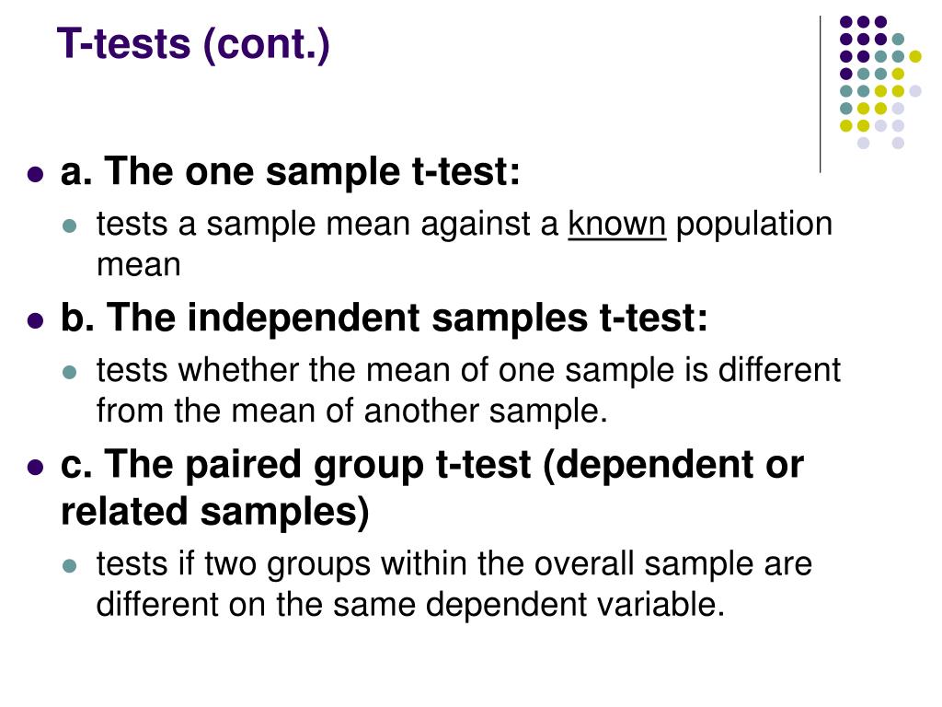
Task: Click the teal bullet before "tests a sample mean"
Action: (70, 226)
